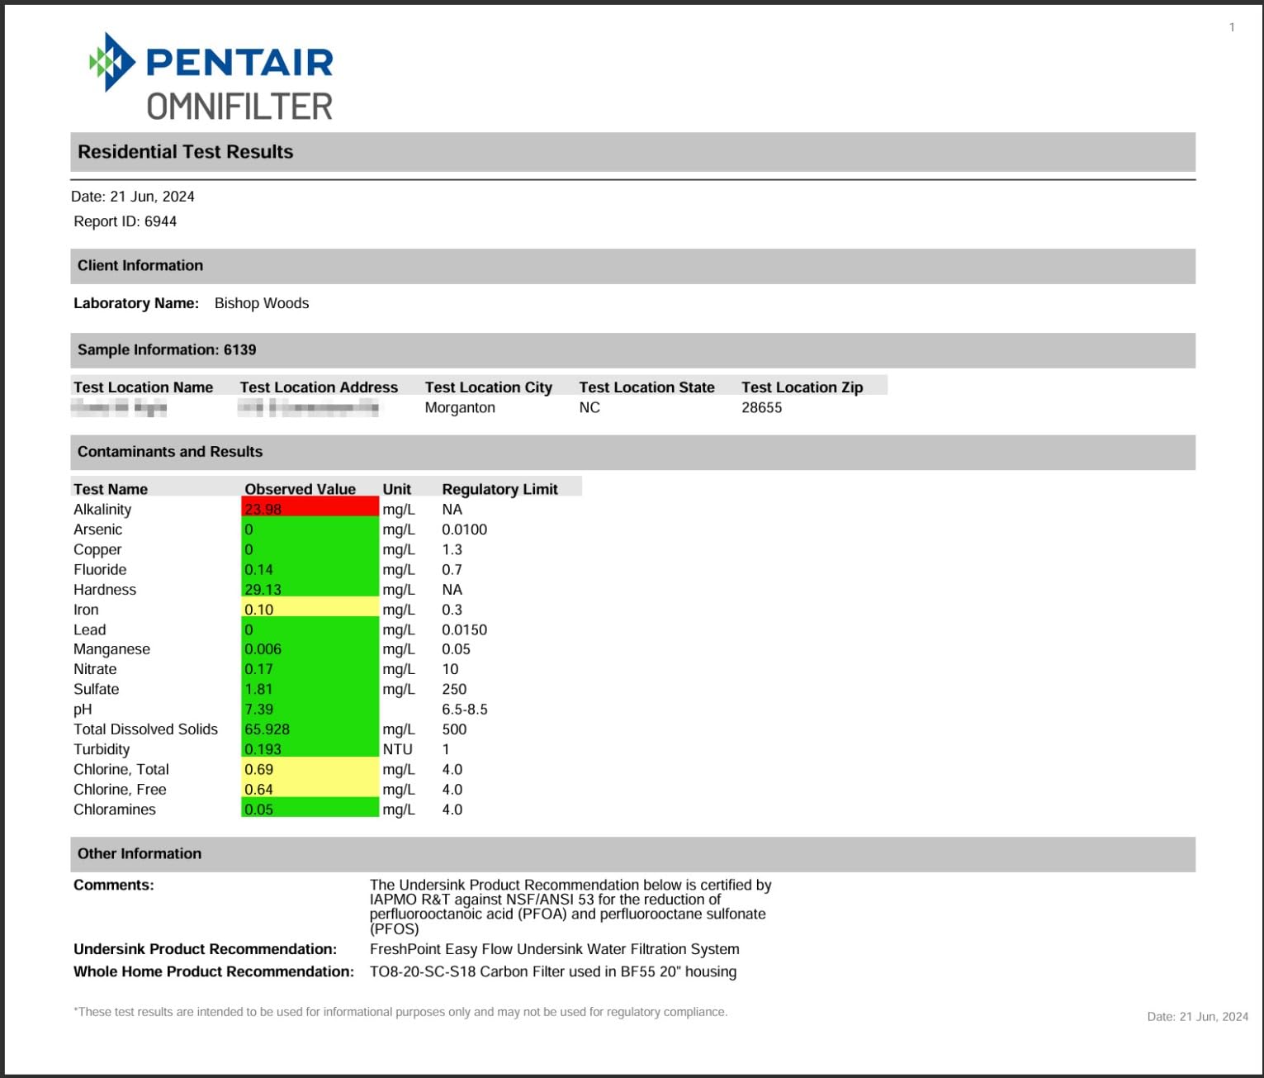Click the Observed Value column header
Viewport: 1264px width, 1078px height.
pos(301,489)
